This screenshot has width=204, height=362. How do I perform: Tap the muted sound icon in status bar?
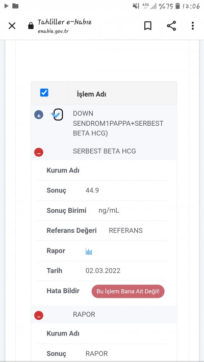point(136,6)
